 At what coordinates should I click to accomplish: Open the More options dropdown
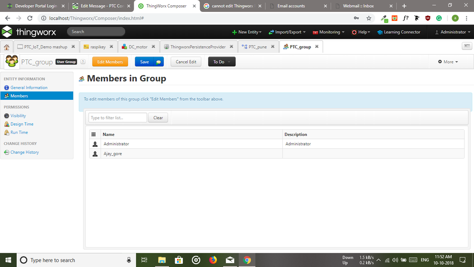(448, 62)
